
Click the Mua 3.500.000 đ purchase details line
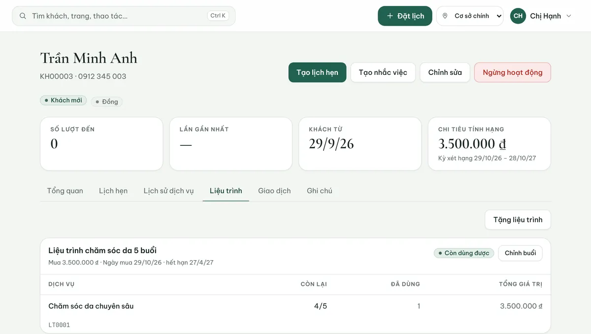pos(131,263)
